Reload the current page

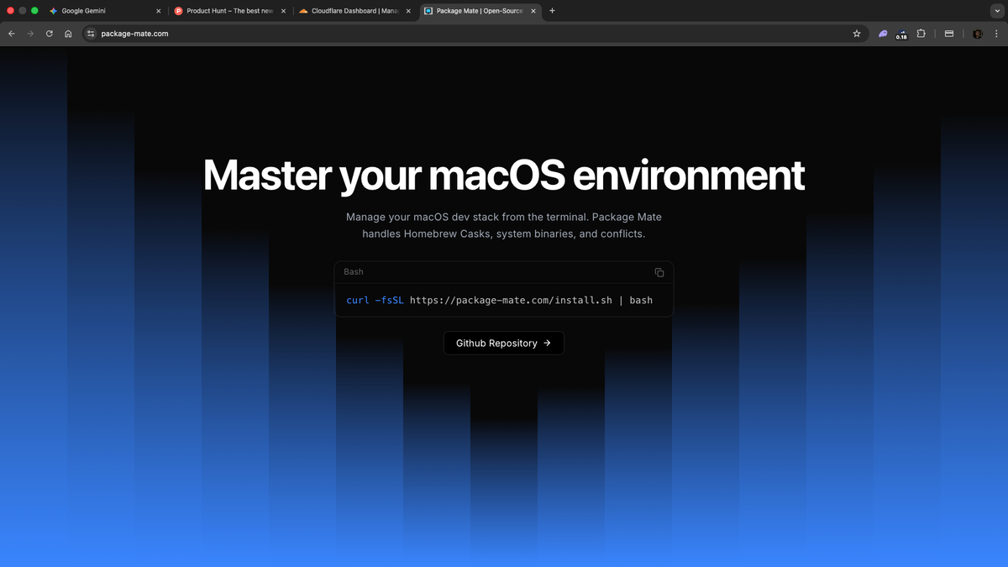(50, 34)
